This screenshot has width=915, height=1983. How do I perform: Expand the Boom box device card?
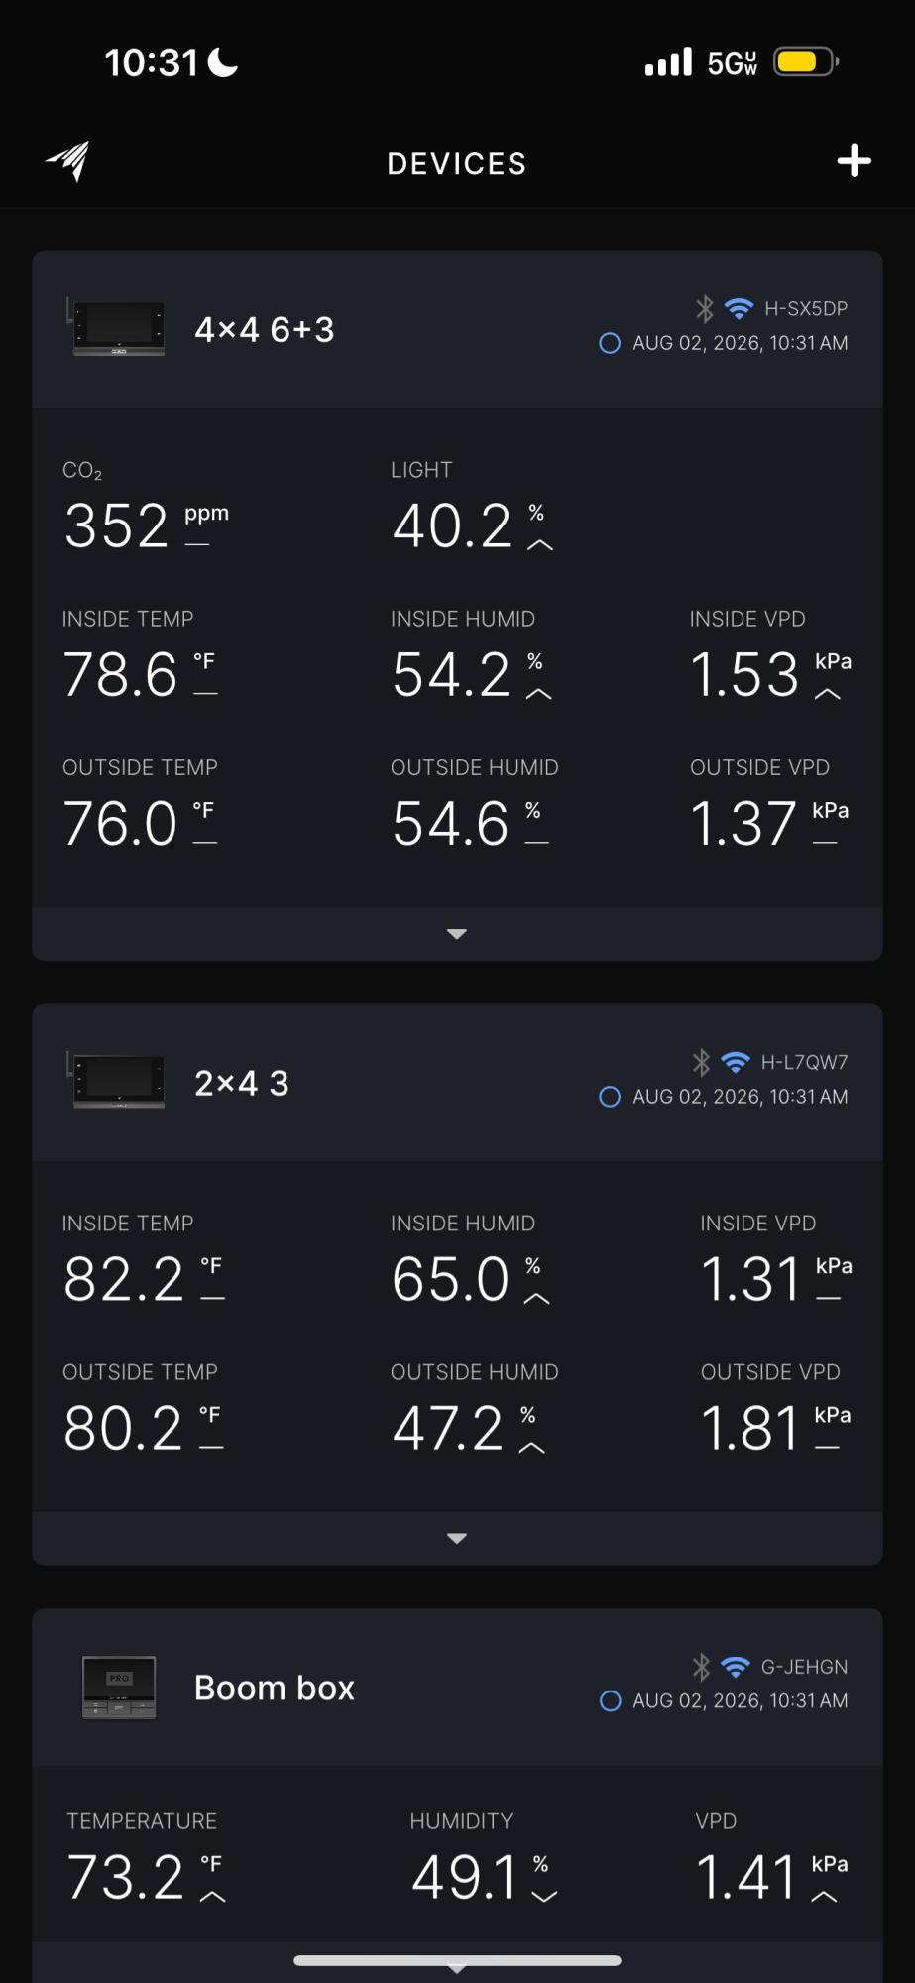click(457, 1967)
